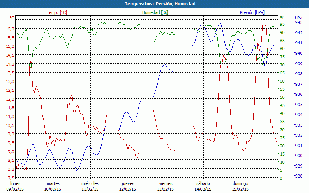Click the 941 pressure axis value
The width and height of the screenshot is (309, 193).
299,43
